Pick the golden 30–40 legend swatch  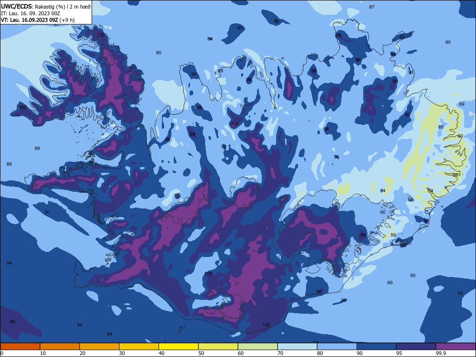pos(139,347)
